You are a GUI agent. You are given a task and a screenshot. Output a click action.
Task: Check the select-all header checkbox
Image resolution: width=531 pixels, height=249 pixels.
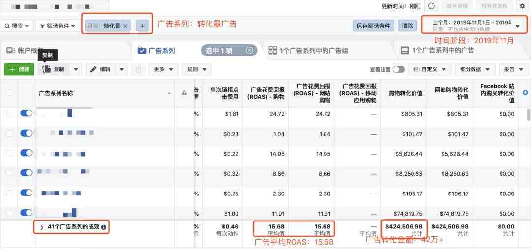[x=9, y=93]
